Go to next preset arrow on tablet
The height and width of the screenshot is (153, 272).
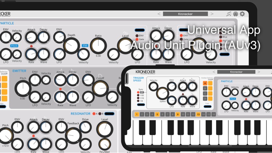(x=212, y=14)
